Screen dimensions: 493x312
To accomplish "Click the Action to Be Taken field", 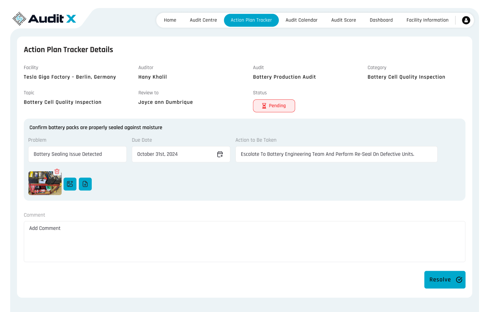I will [336, 154].
